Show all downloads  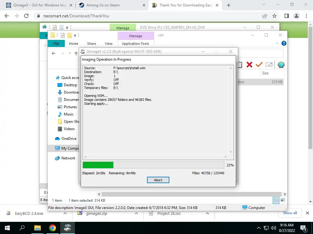click(x=290, y=213)
